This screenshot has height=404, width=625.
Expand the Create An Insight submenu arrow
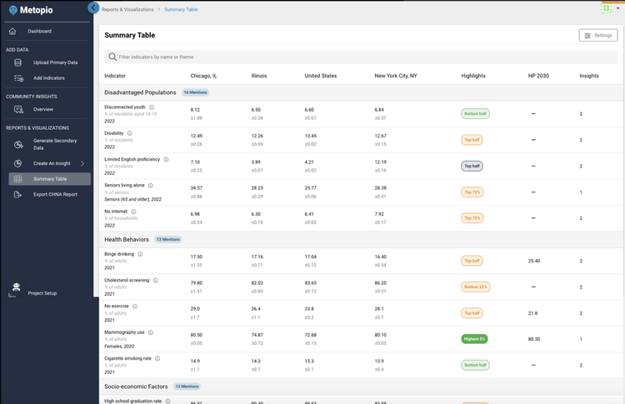[82, 163]
